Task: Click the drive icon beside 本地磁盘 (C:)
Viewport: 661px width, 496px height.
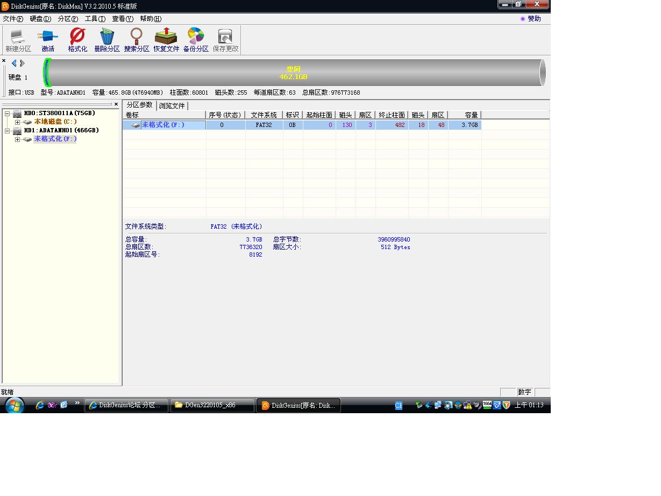Action: (27, 122)
